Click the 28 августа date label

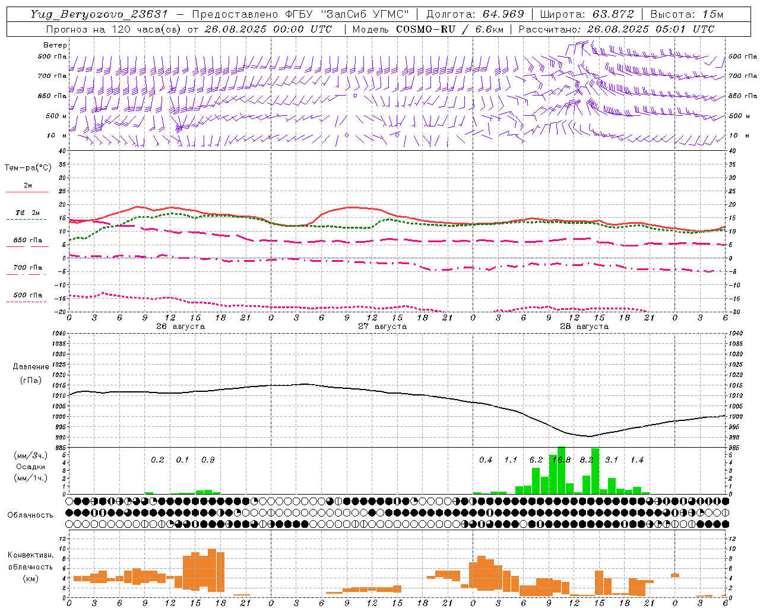[x=584, y=327]
